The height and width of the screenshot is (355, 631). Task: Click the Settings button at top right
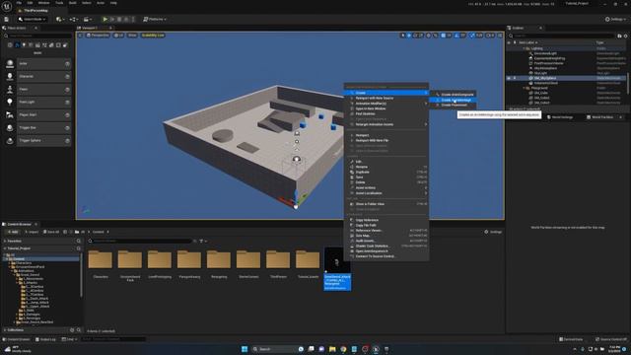[x=615, y=19]
